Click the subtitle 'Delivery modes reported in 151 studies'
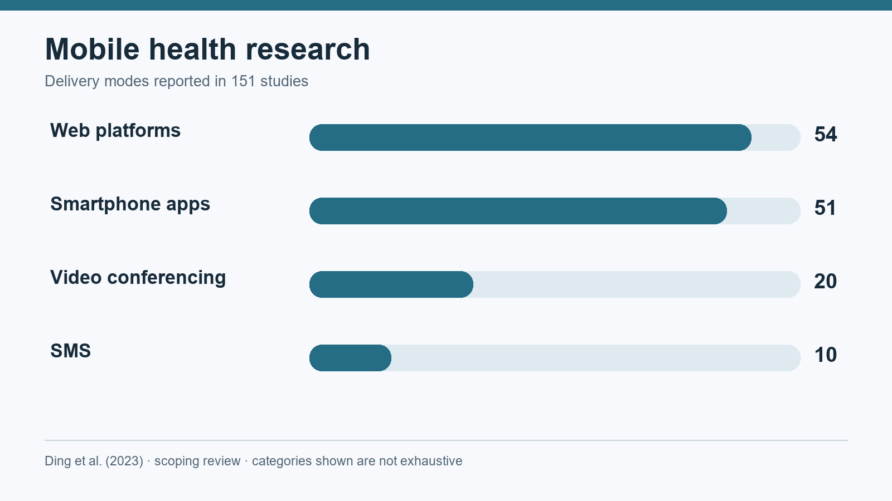Screen dimensions: 892x501 176,81
